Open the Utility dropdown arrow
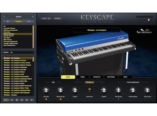This screenshot has width=157, height=116. click(51, 19)
